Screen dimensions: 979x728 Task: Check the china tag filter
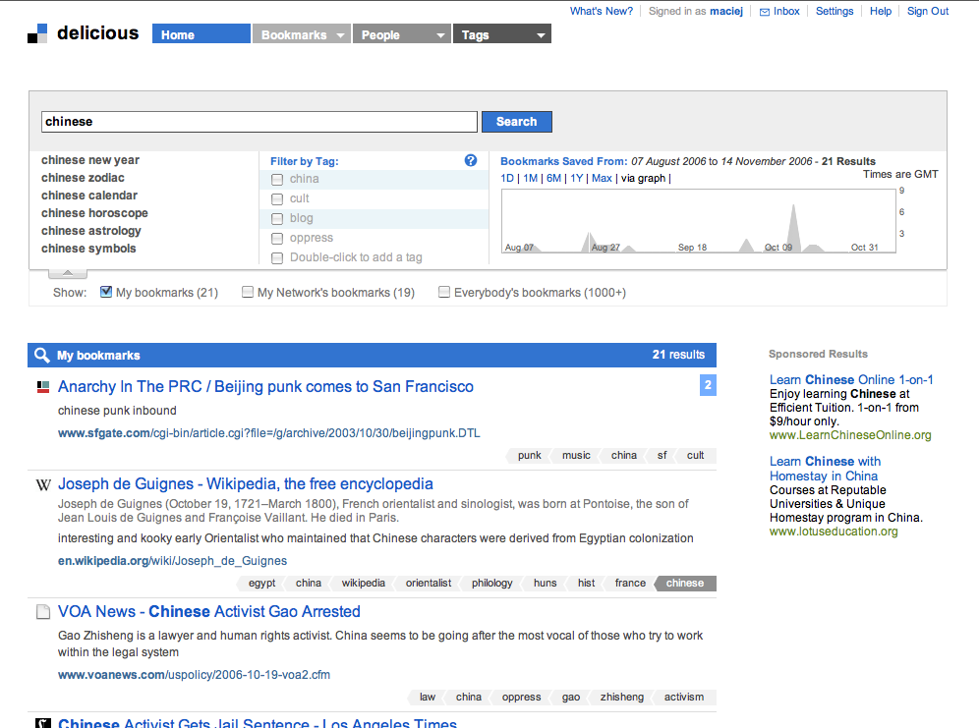pyautogui.click(x=277, y=180)
